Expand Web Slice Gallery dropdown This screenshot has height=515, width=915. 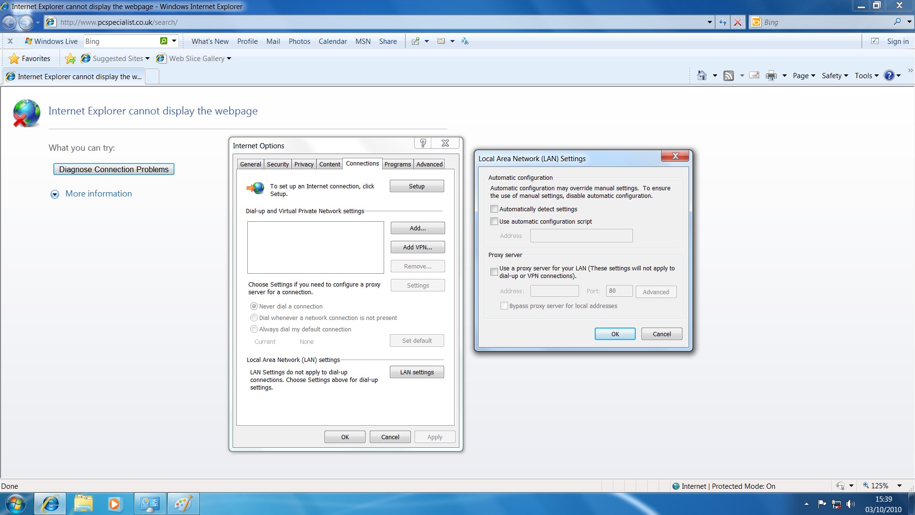229,59
